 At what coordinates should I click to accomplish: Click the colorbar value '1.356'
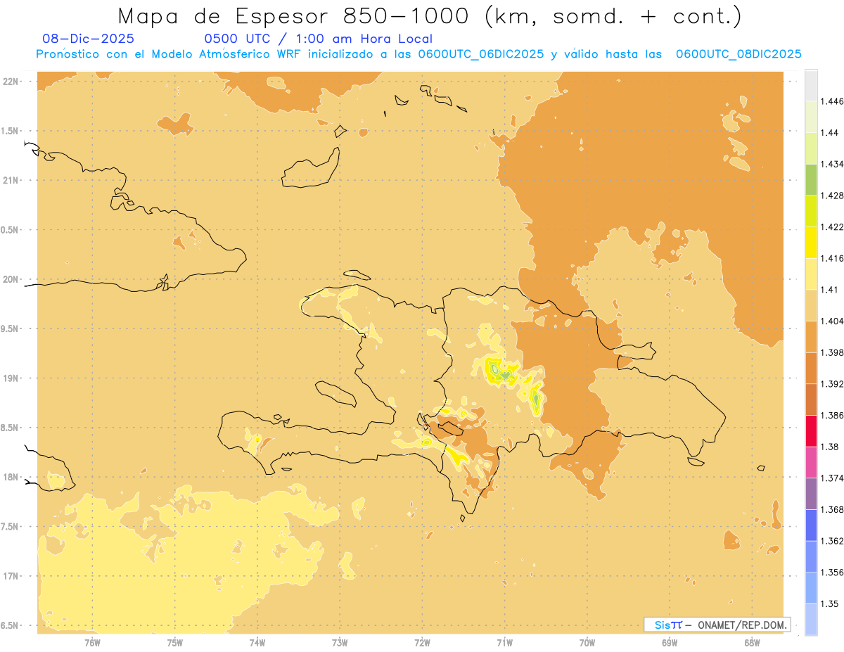[x=832, y=573]
